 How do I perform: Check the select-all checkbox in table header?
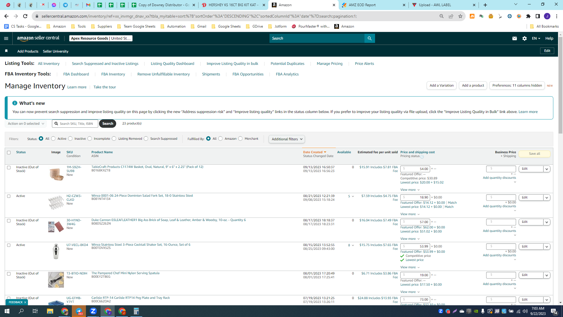point(9,153)
